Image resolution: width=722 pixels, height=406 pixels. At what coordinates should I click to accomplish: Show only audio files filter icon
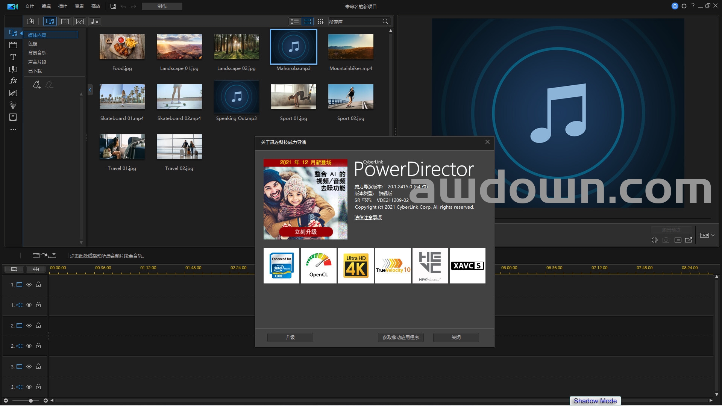[95, 21]
